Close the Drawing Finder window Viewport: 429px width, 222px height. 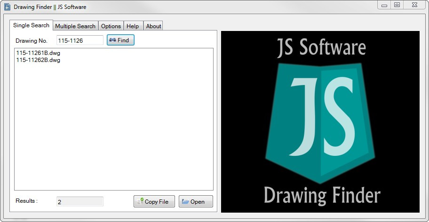point(415,5)
